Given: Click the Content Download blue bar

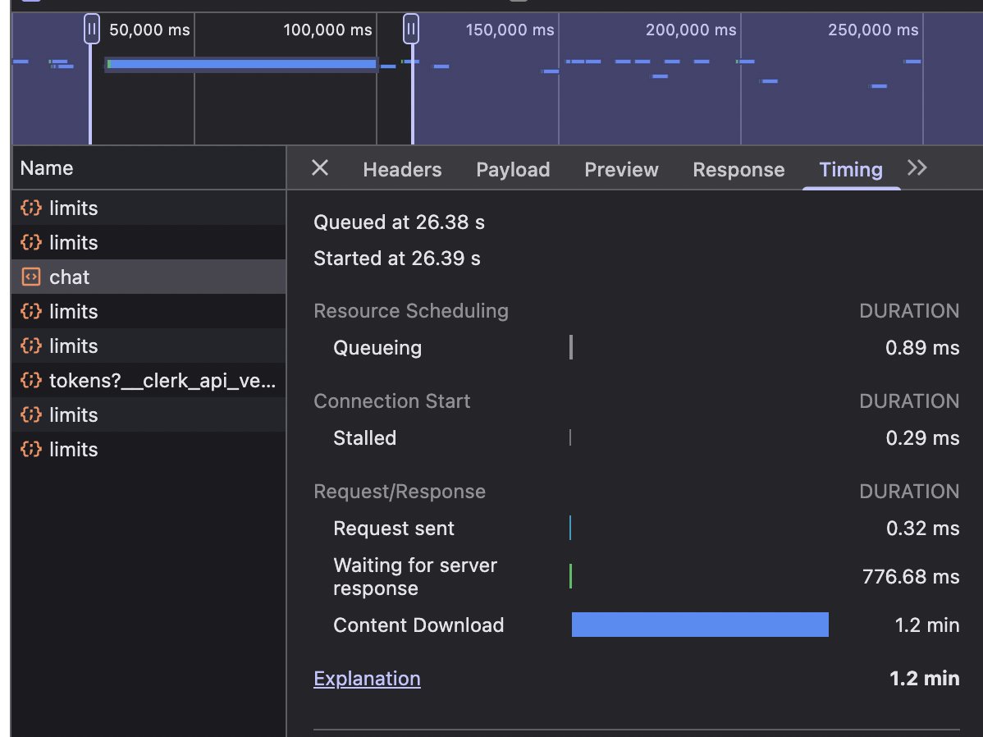Looking at the screenshot, I should [x=700, y=625].
